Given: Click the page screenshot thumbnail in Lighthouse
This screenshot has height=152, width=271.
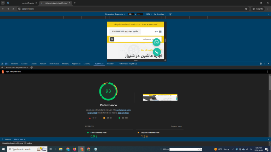Looking at the screenshot, I should (x=160, y=97).
